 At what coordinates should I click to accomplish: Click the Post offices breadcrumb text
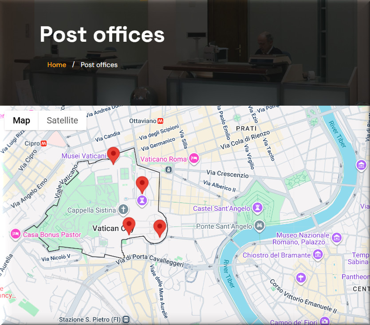pos(99,65)
